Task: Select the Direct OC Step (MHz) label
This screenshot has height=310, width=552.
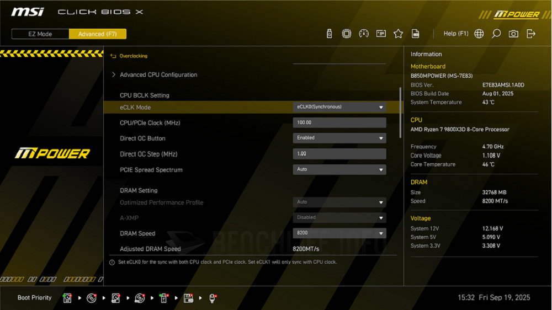Action: pos(148,154)
